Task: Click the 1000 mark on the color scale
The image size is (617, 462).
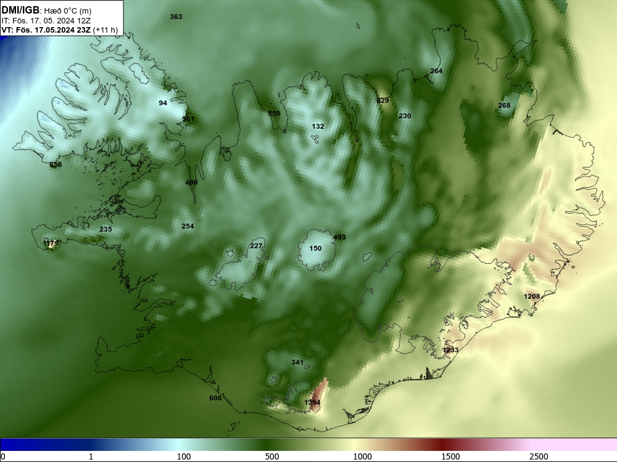Action: point(362,456)
